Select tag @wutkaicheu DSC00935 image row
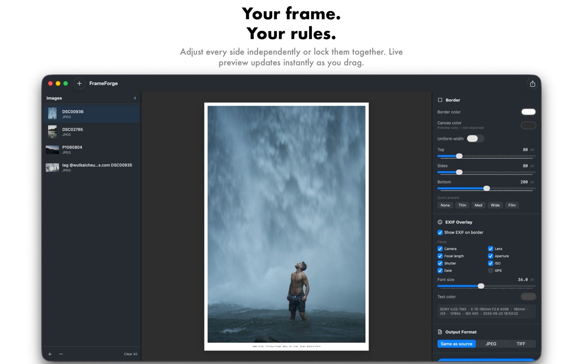The width and height of the screenshot is (583, 364). 91,167
